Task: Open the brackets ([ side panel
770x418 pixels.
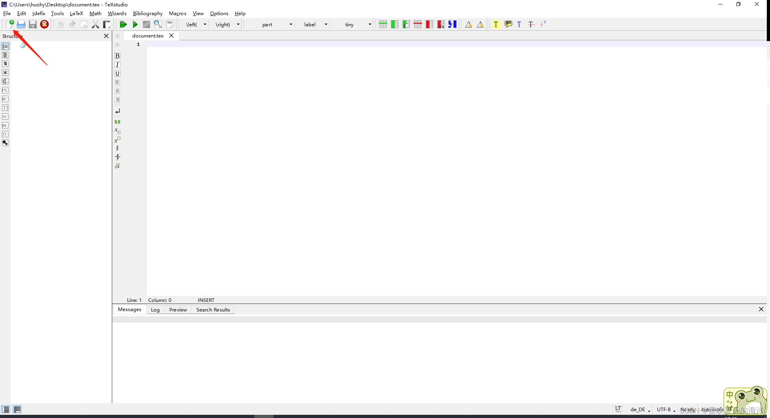Action: [x=5, y=81]
